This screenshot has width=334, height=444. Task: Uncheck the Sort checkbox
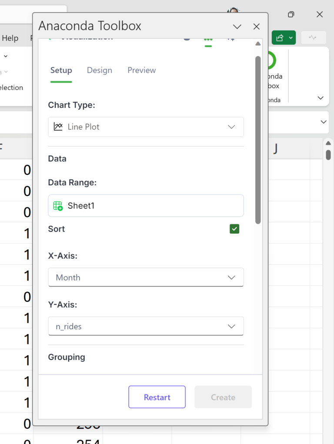[x=234, y=229]
